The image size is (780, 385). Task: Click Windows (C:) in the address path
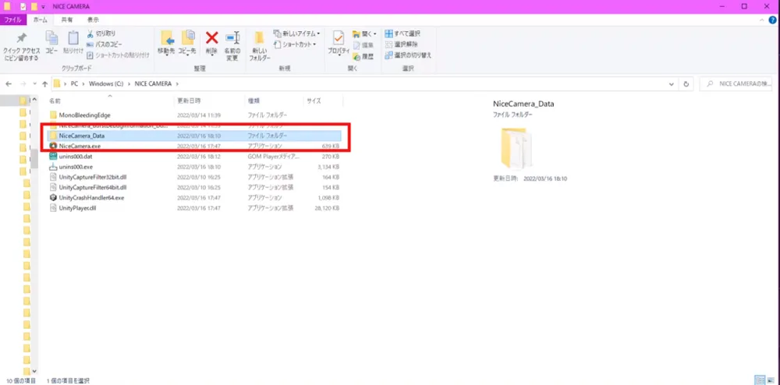pyautogui.click(x=105, y=84)
